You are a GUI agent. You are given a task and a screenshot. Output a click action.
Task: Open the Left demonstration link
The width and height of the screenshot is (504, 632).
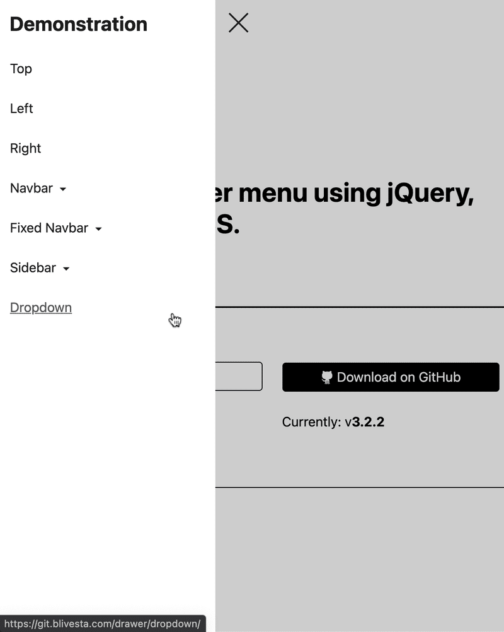[21, 108]
